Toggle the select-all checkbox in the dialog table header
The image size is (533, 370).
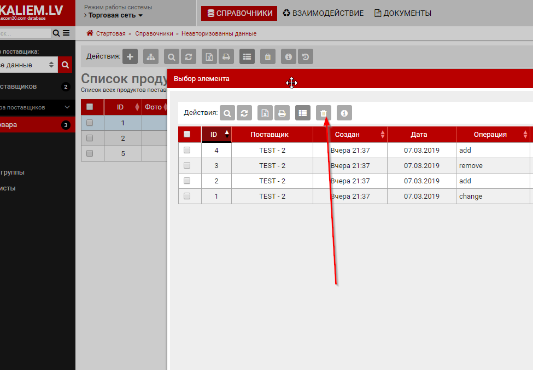(187, 134)
